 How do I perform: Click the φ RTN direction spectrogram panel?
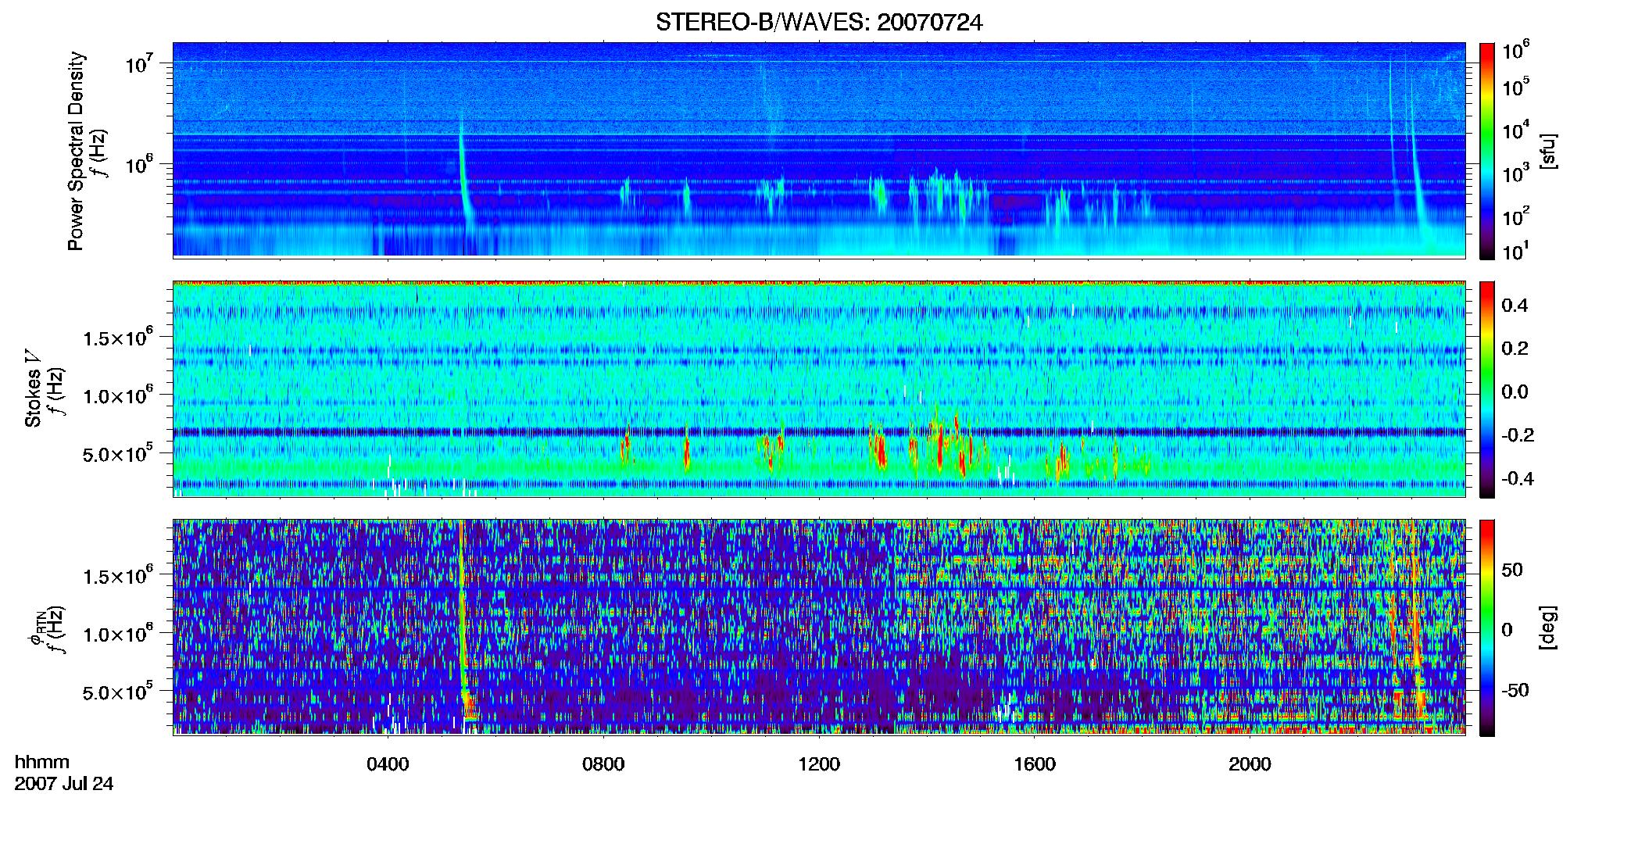click(819, 627)
